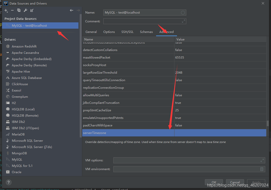271x190 pixels.
Task: Expand the VM options field
Action: (262, 160)
